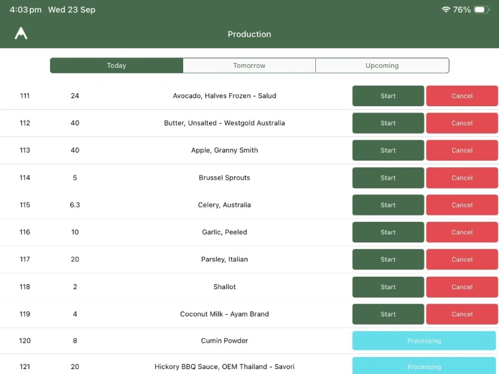Tap order number 113
The height and width of the screenshot is (374, 499).
[25, 150]
